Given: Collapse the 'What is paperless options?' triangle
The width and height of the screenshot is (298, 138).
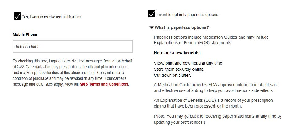Looking at the screenshot, I should pyautogui.click(x=151, y=28).
